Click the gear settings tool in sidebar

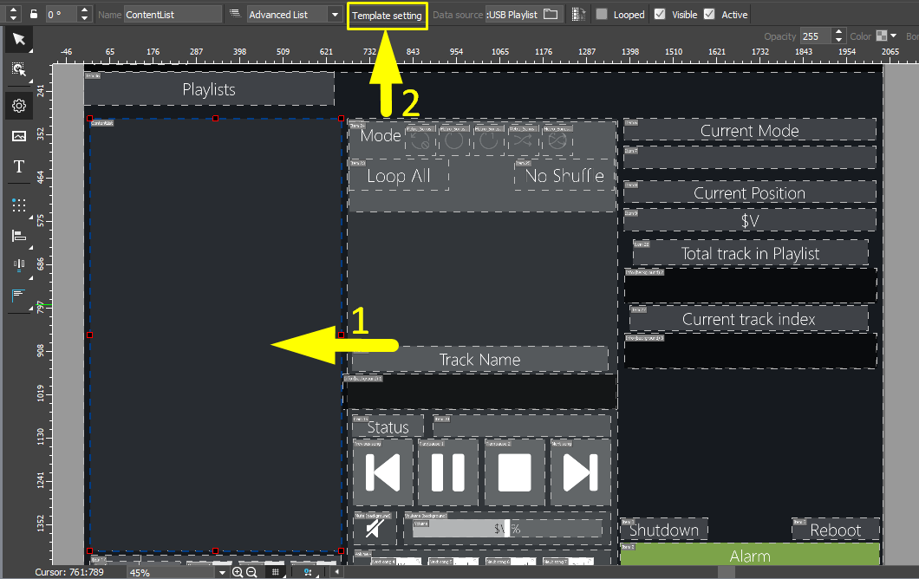click(x=18, y=106)
